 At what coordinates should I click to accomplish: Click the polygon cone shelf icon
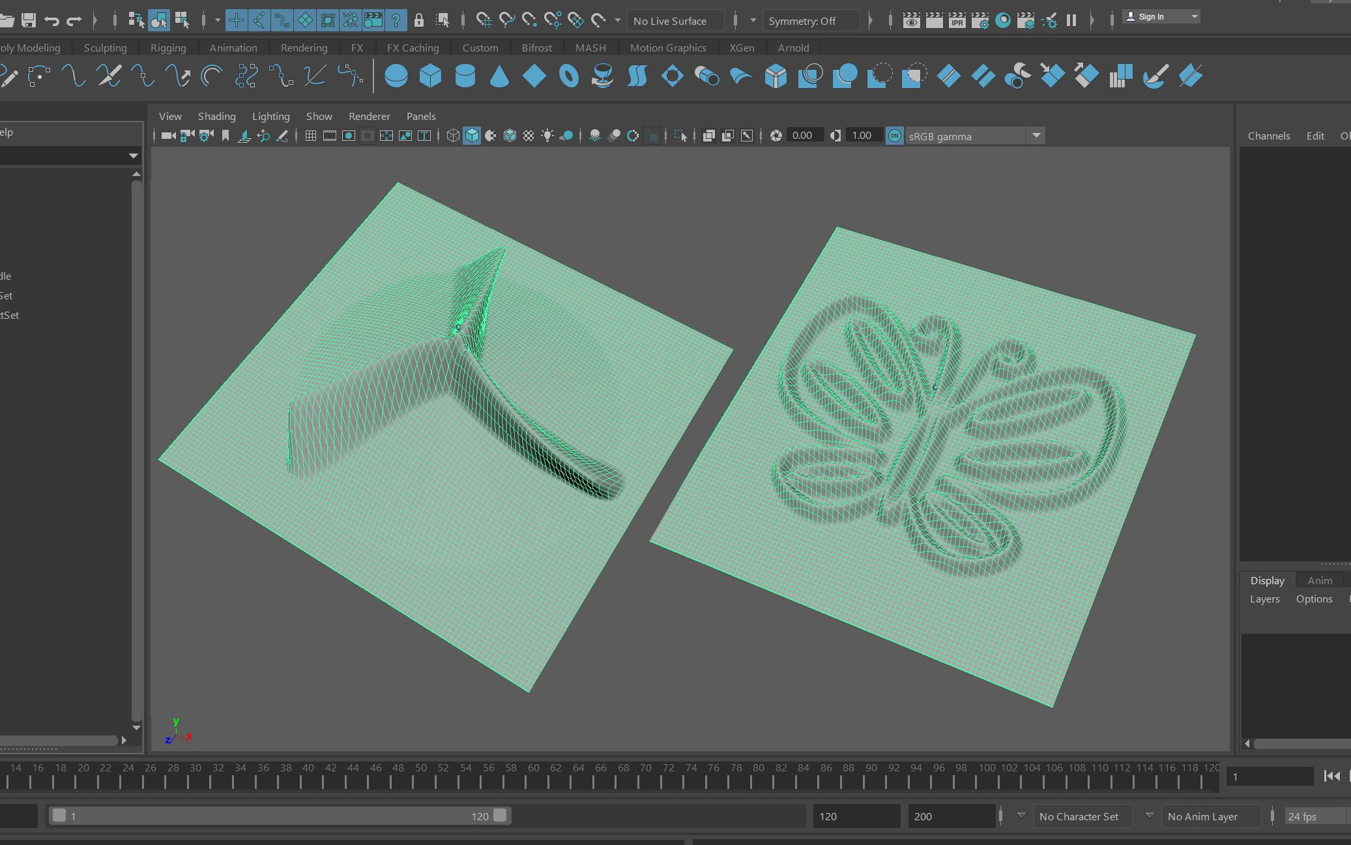pos(499,76)
